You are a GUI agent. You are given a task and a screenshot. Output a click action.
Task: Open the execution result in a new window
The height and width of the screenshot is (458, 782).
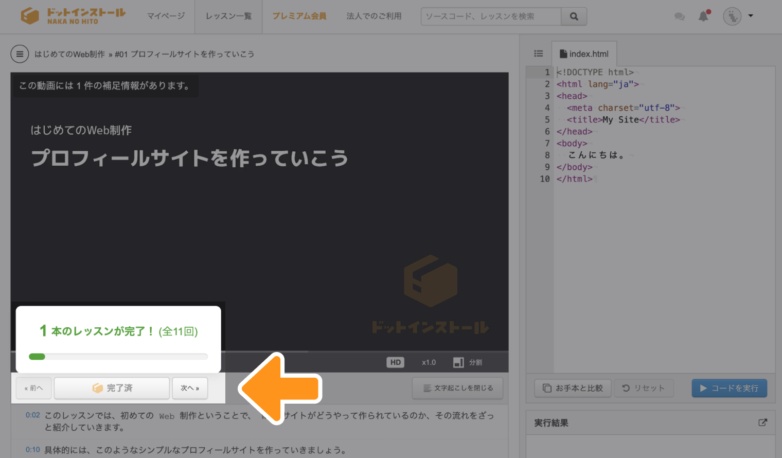pyautogui.click(x=762, y=422)
